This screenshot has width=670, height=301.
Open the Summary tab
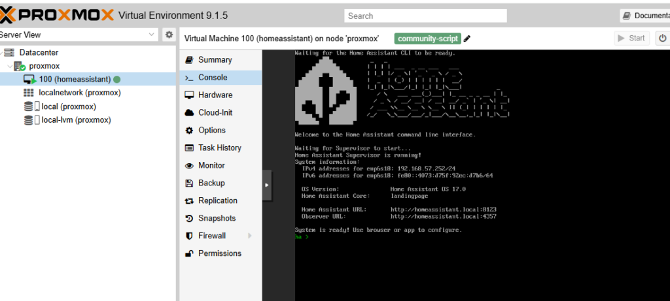pyautogui.click(x=215, y=60)
